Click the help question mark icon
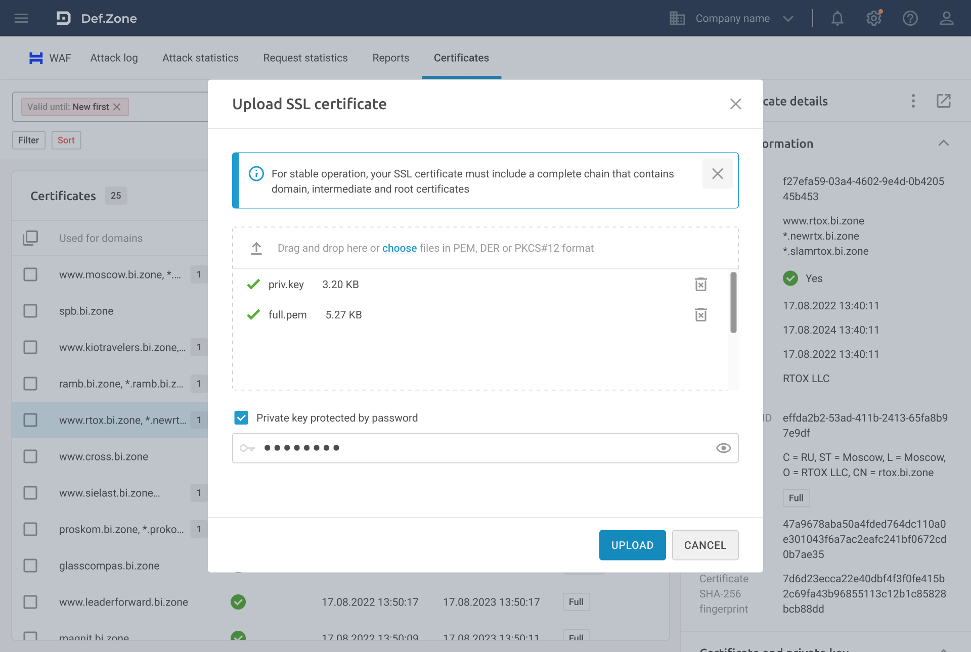 click(910, 19)
